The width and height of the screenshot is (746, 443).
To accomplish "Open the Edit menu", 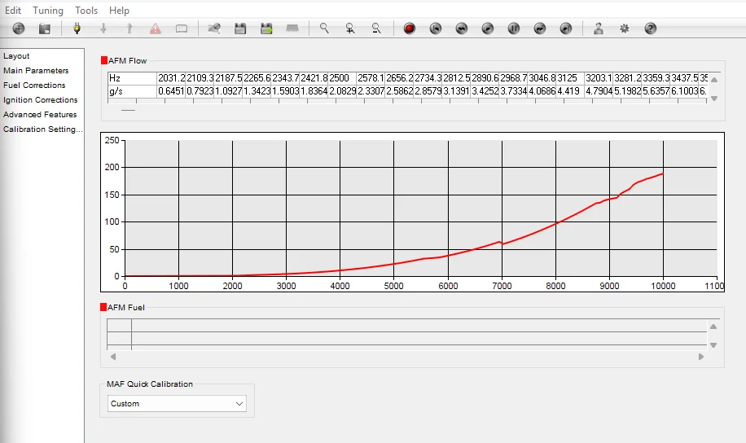I will (13, 11).
